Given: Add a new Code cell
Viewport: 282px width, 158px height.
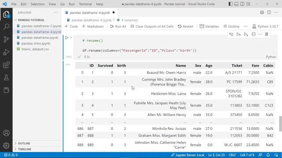Looking at the screenshot, I should 71,26.
